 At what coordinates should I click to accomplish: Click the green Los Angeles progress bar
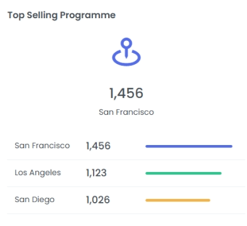(184, 173)
